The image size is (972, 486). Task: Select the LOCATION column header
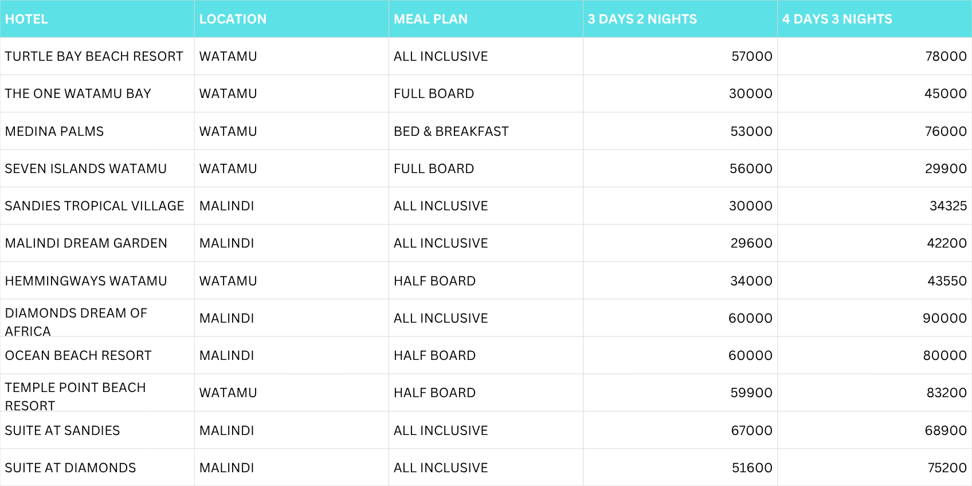pyautogui.click(x=233, y=19)
